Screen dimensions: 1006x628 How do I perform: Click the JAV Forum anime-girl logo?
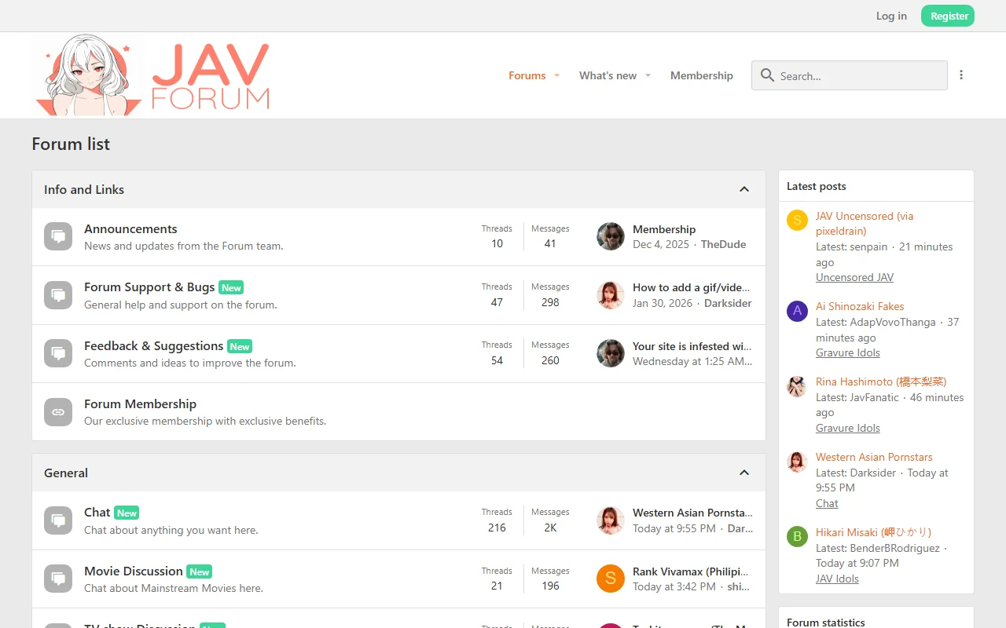click(86, 73)
